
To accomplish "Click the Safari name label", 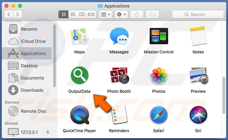I will 159,131.
